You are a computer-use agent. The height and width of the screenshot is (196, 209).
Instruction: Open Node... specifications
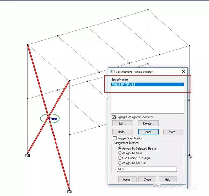[122, 132]
